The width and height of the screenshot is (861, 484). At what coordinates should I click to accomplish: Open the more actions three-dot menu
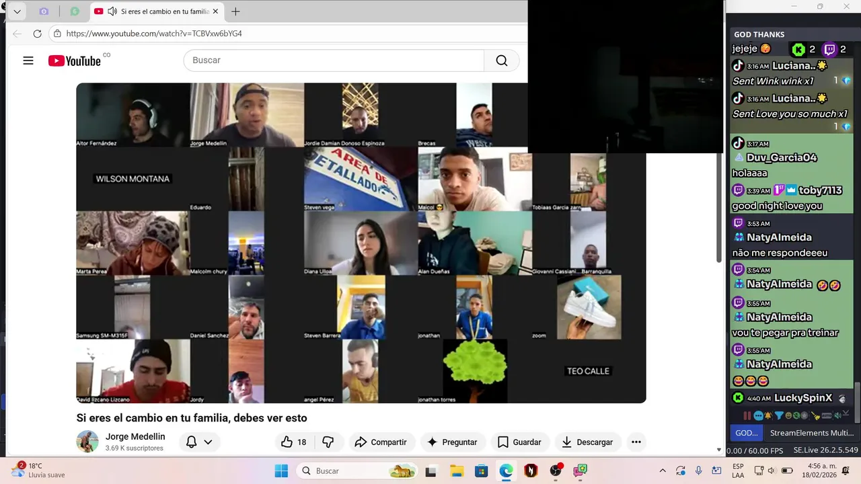636,442
